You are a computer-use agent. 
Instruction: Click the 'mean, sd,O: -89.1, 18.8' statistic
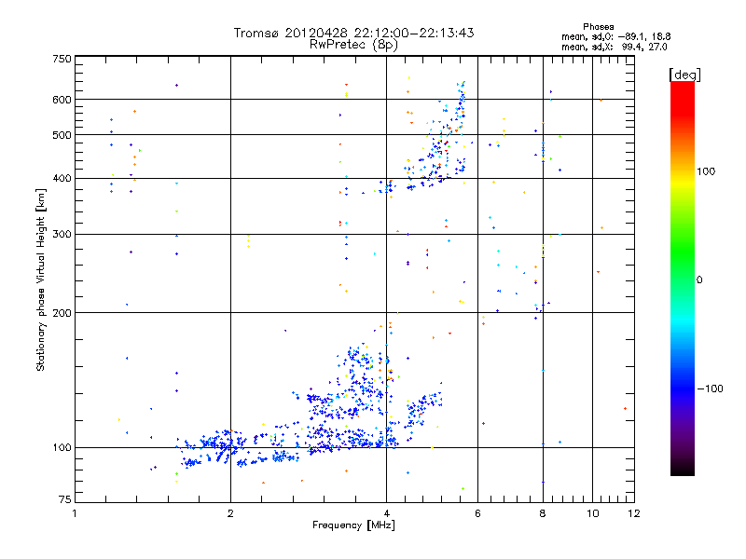coord(616,36)
